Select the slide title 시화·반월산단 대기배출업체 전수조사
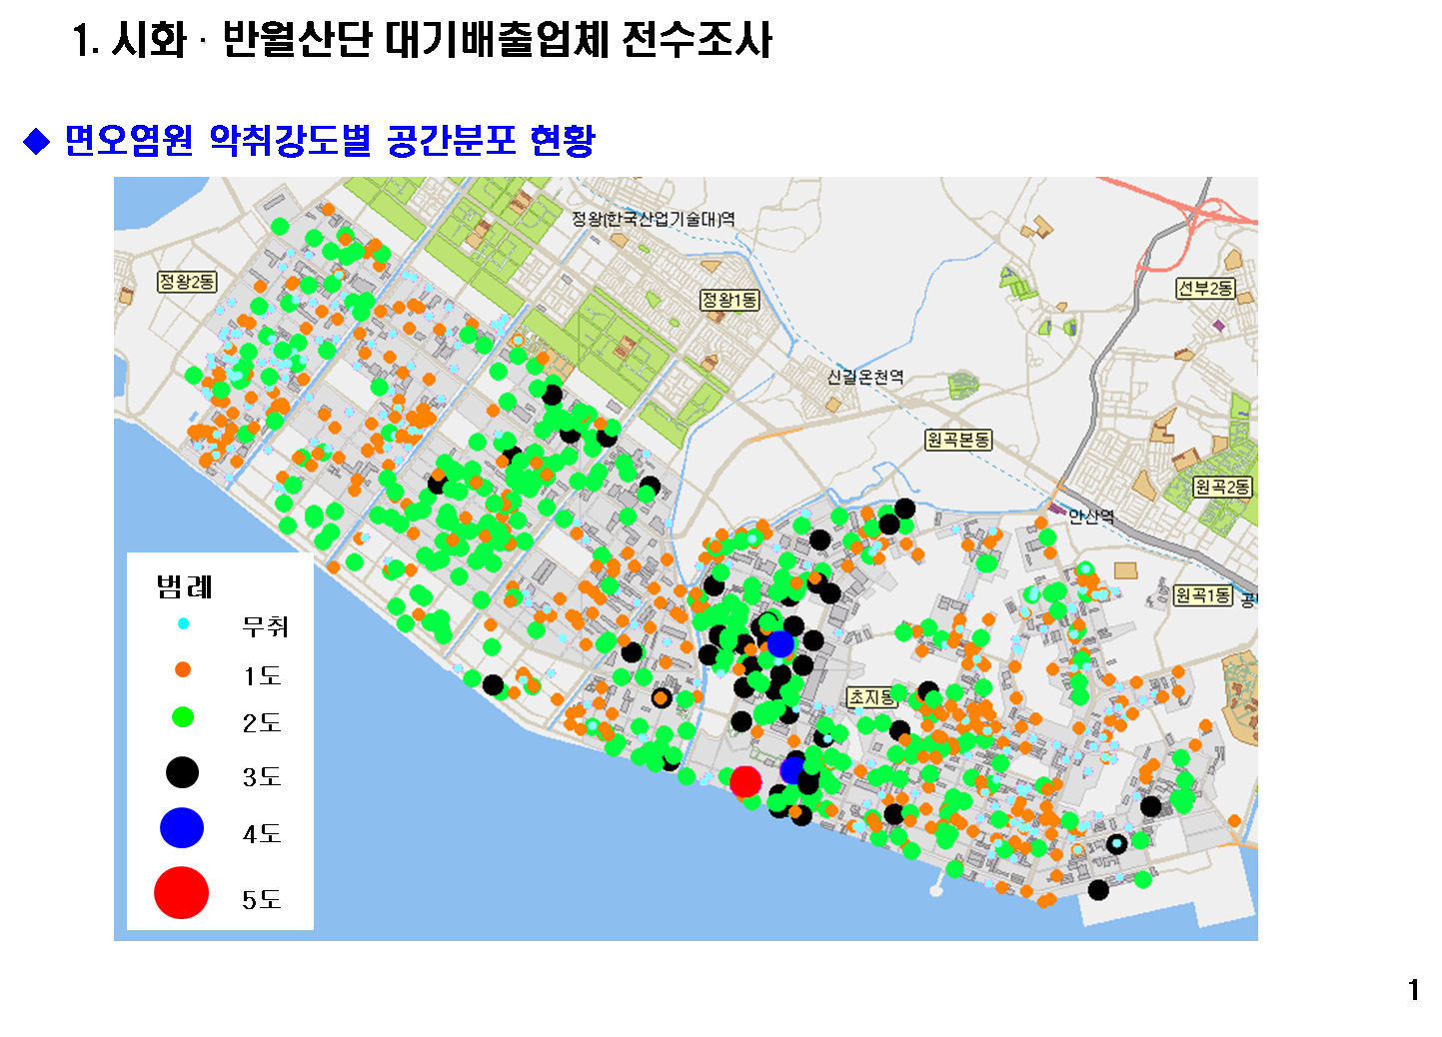 (423, 40)
